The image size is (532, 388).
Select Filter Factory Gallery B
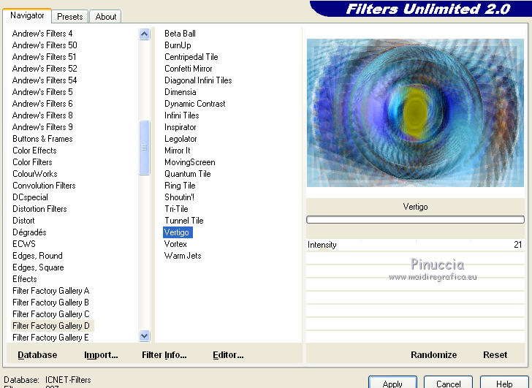click(x=50, y=303)
